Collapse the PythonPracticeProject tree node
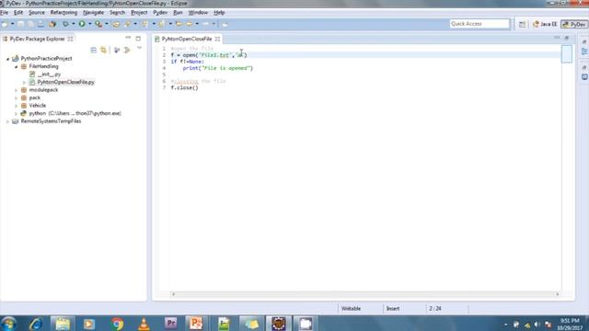 [x=7, y=59]
